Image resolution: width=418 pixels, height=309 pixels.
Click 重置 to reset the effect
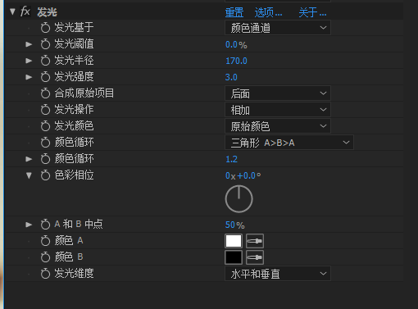(x=234, y=12)
